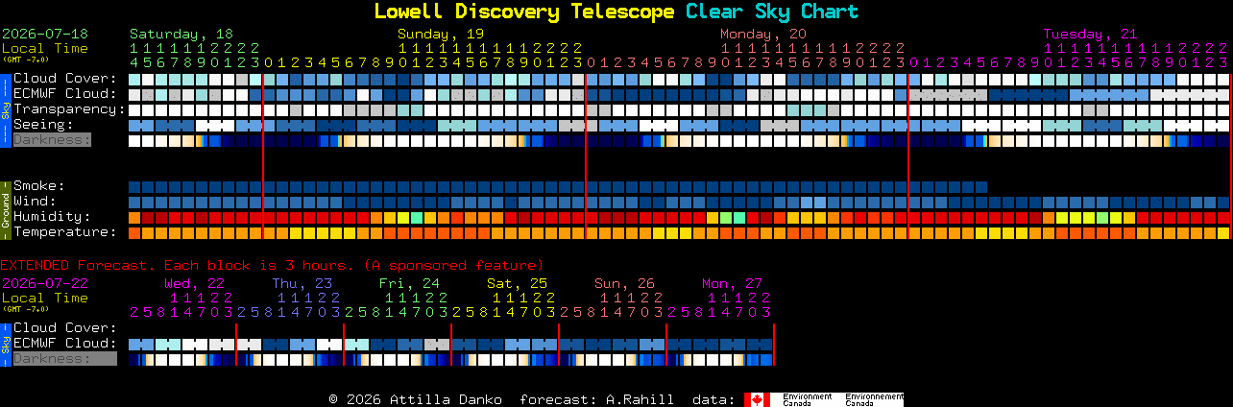The image size is (1233, 407).
Task: Select the Thu, 23 extended day header
Action: 302,283
